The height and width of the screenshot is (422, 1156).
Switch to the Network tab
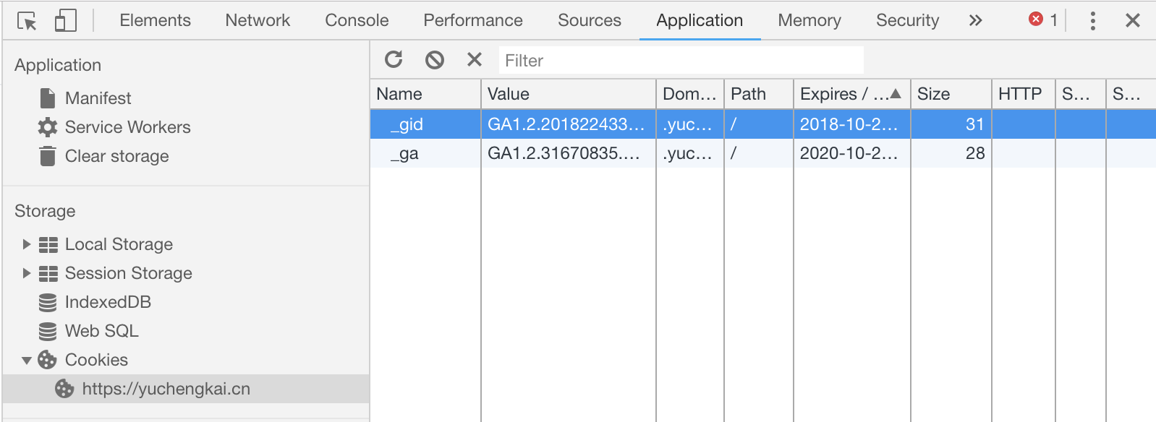(x=258, y=21)
